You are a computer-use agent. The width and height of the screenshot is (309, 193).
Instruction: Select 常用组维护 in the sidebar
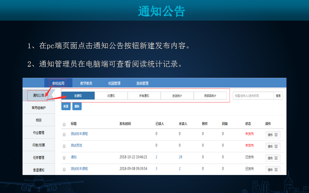[x=39, y=108]
